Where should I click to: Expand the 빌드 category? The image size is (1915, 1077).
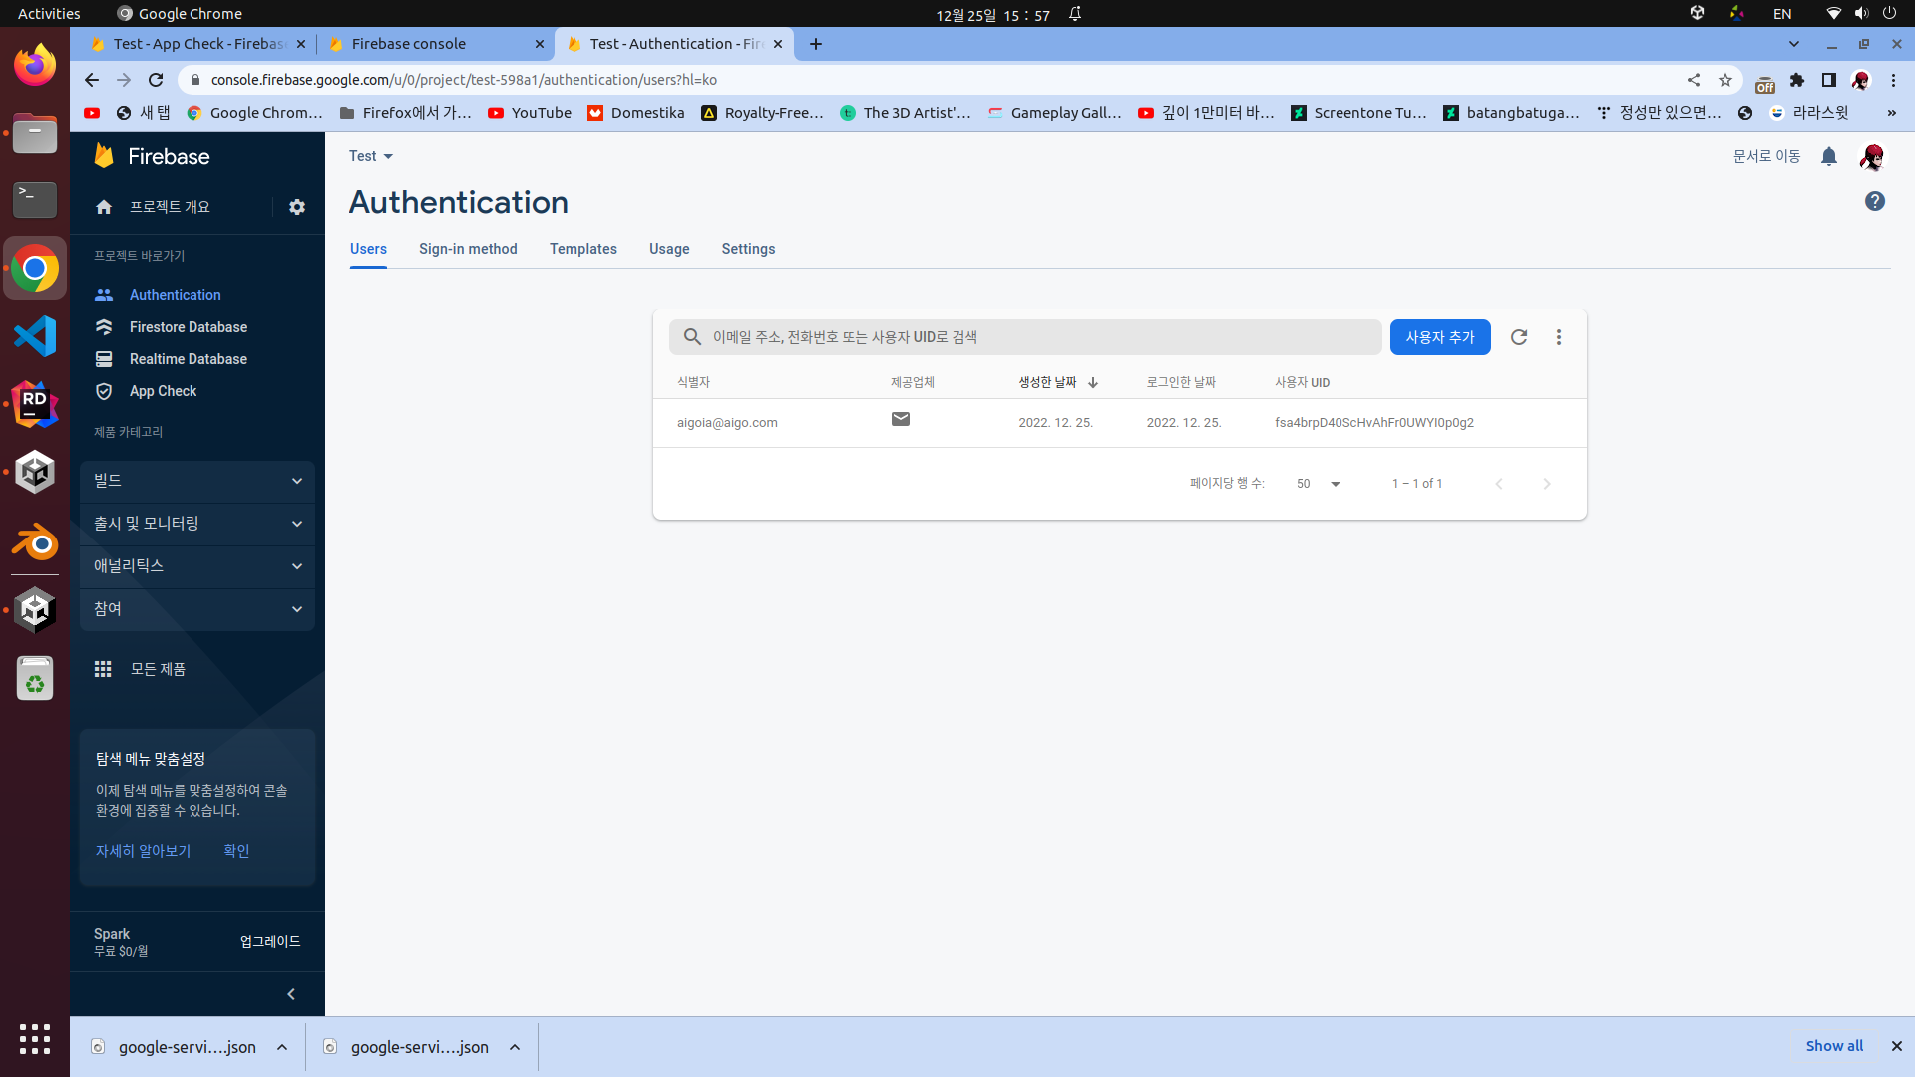(x=197, y=481)
